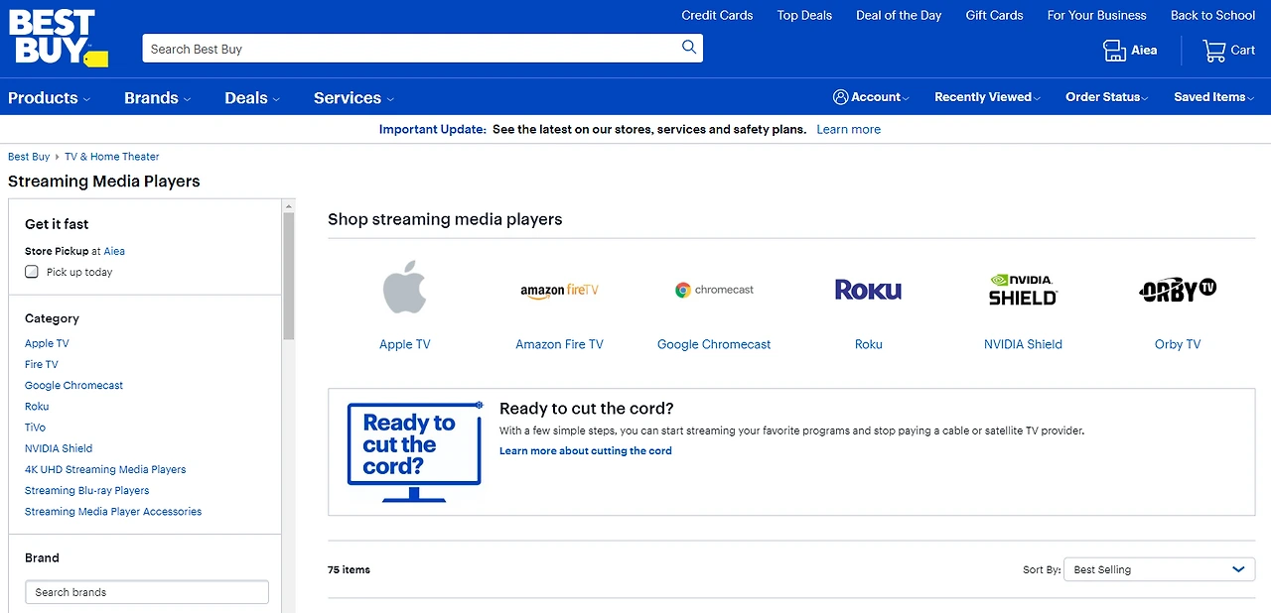Select Fire TV category in sidebar

pyautogui.click(x=42, y=364)
